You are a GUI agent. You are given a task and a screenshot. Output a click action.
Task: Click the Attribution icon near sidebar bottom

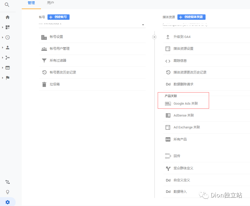(8, 182)
